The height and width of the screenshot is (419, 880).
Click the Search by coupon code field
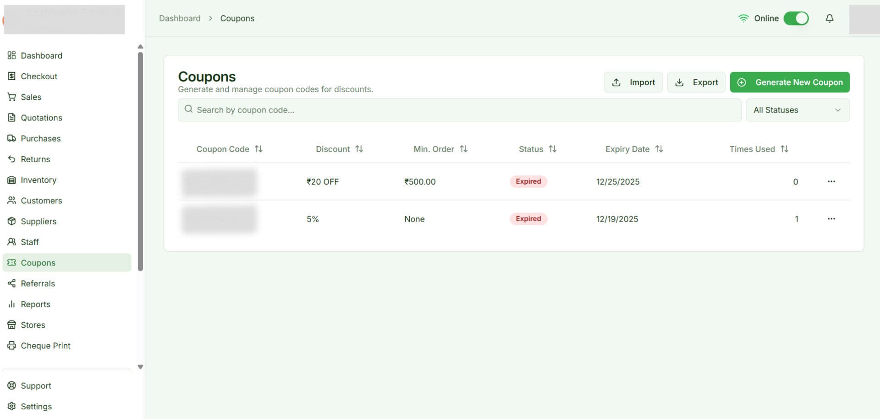tap(458, 110)
